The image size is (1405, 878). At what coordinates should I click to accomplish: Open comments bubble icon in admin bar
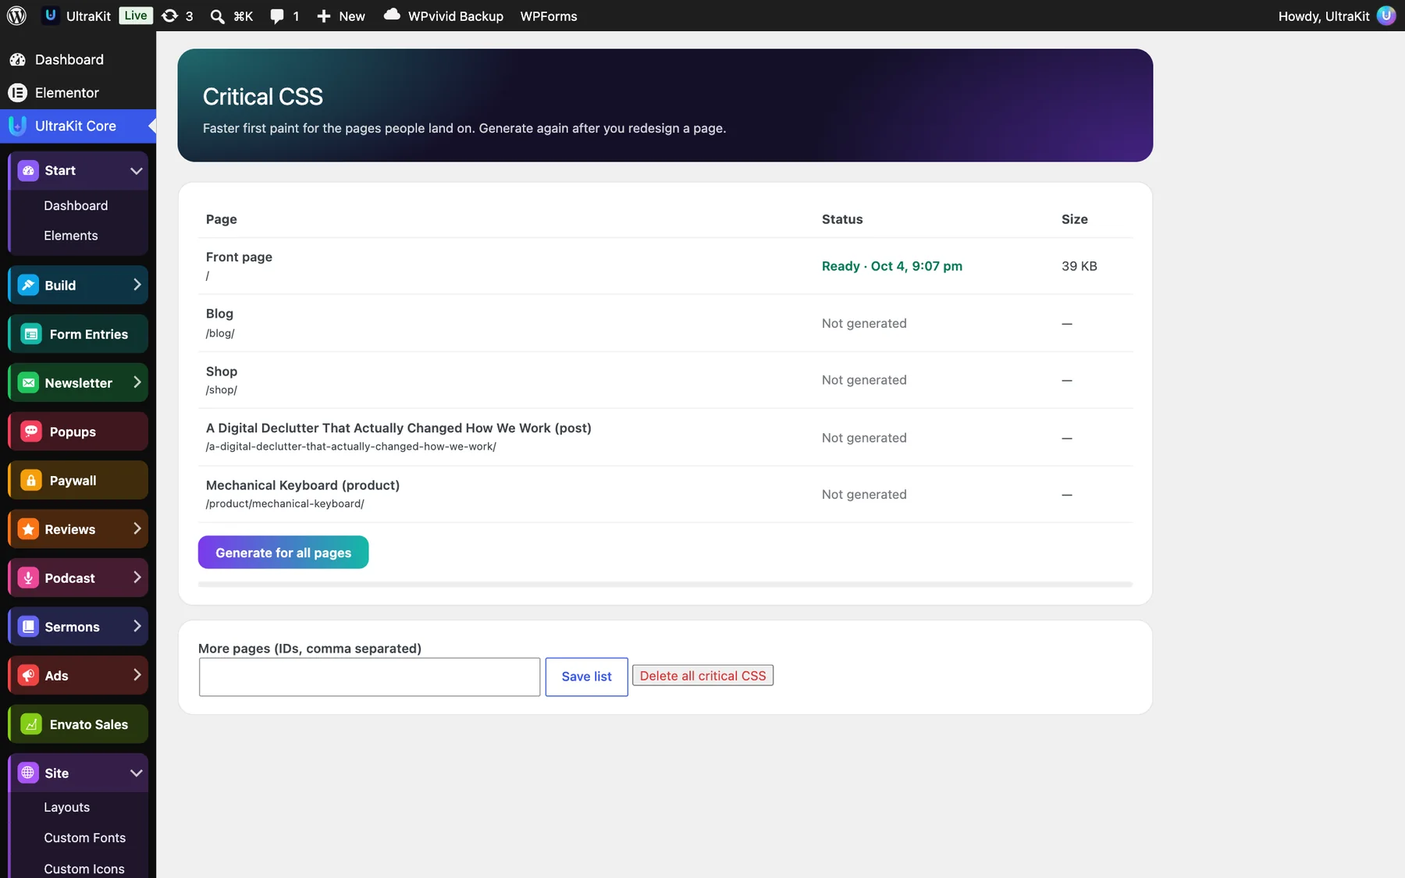click(277, 16)
